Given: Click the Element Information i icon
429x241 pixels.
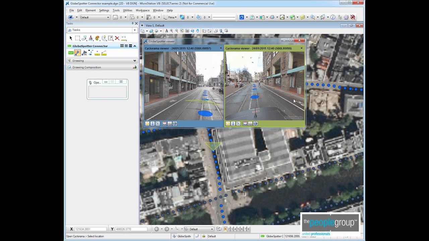Looking at the screenshot, I should click(333, 17).
